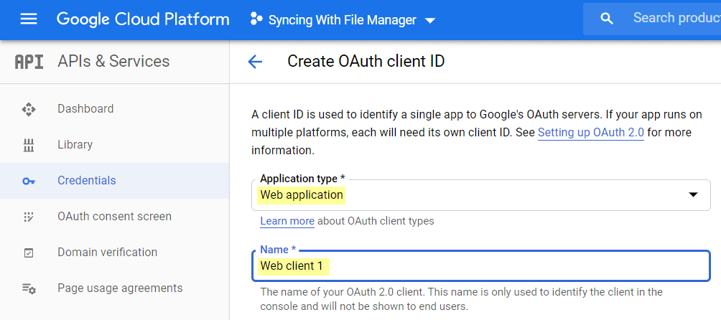
Task: Click the back arrow beside Create OAuth client ID
Action: pyautogui.click(x=255, y=62)
